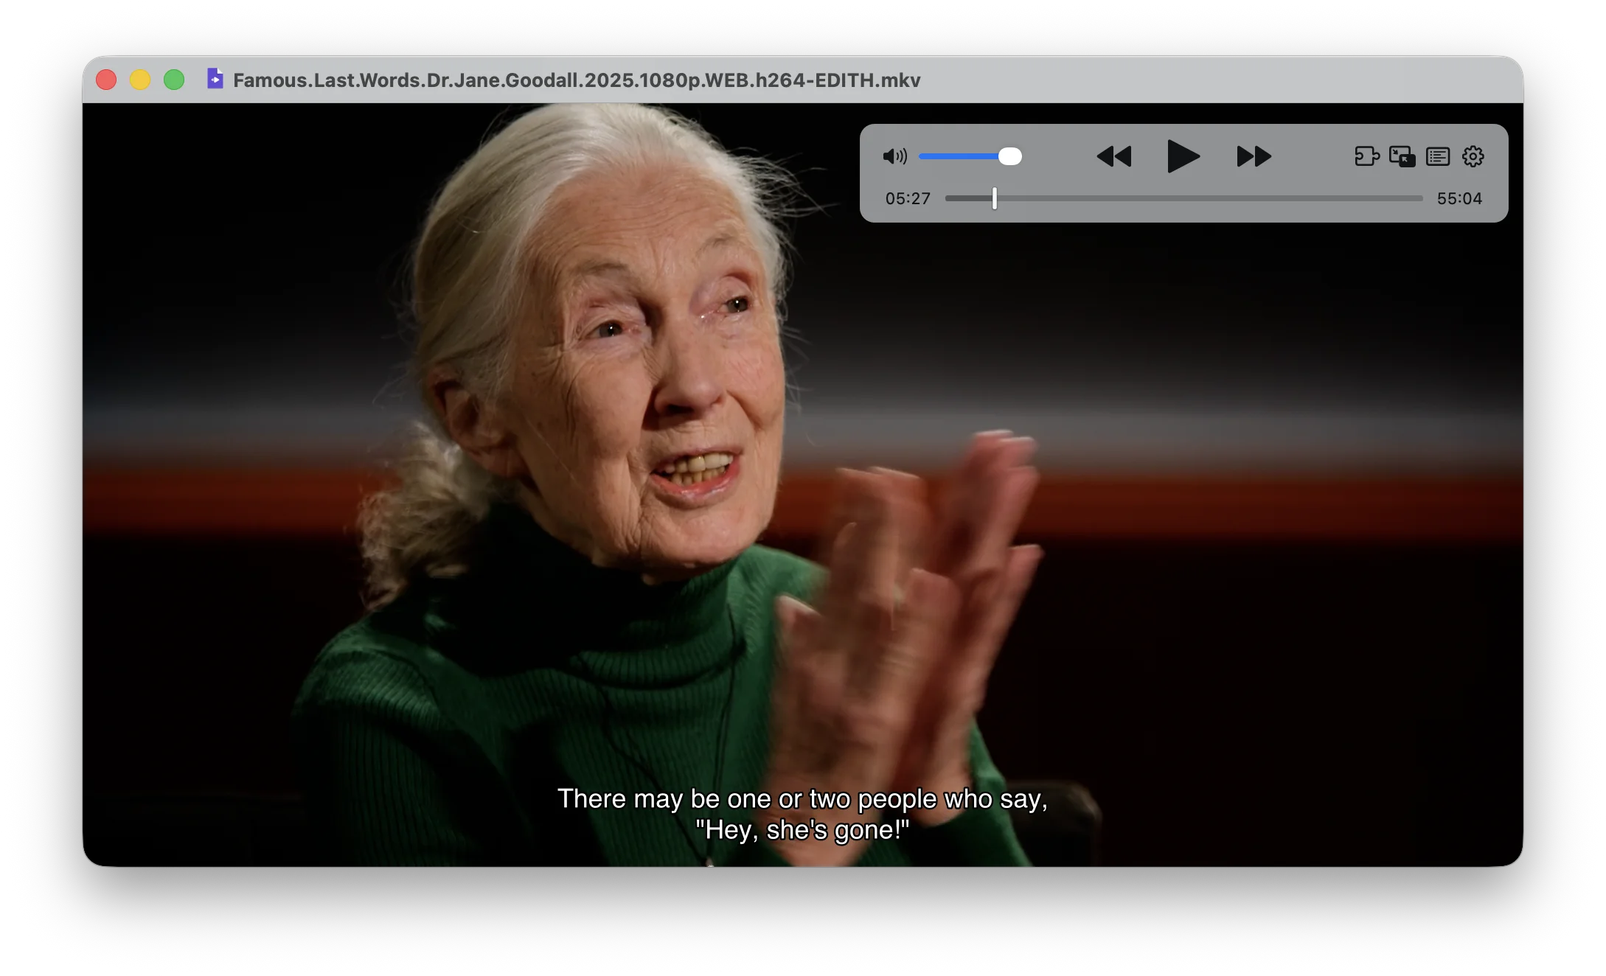Click the elapsed time 05:27 label
Image resolution: width=1606 pixels, height=976 pixels.
click(908, 198)
